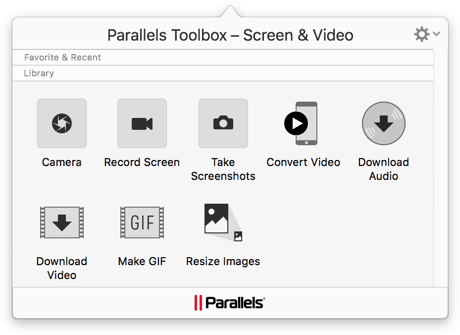Click the "Download Video" label text
Image resolution: width=460 pixels, height=335 pixels.
tap(62, 268)
